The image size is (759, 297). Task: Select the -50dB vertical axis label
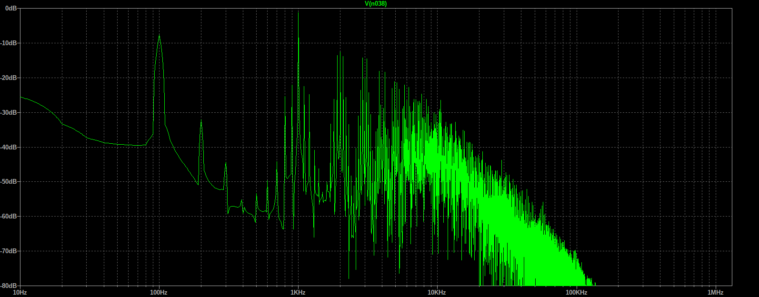[x=10, y=181]
